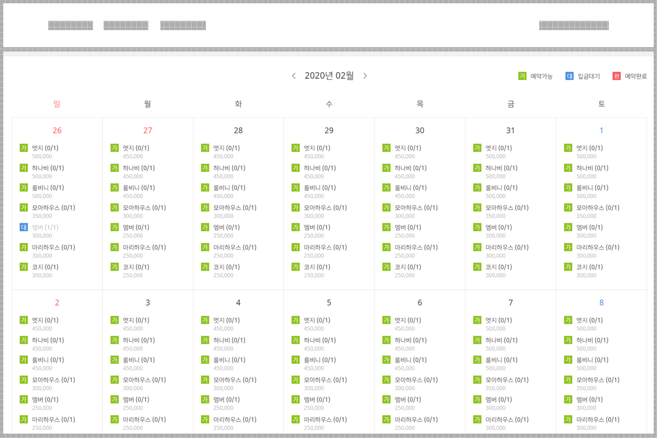Select 엣지 (0/1) on the 3rd
Image resolution: width=657 pixels, height=438 pixels.
(136, 320)
